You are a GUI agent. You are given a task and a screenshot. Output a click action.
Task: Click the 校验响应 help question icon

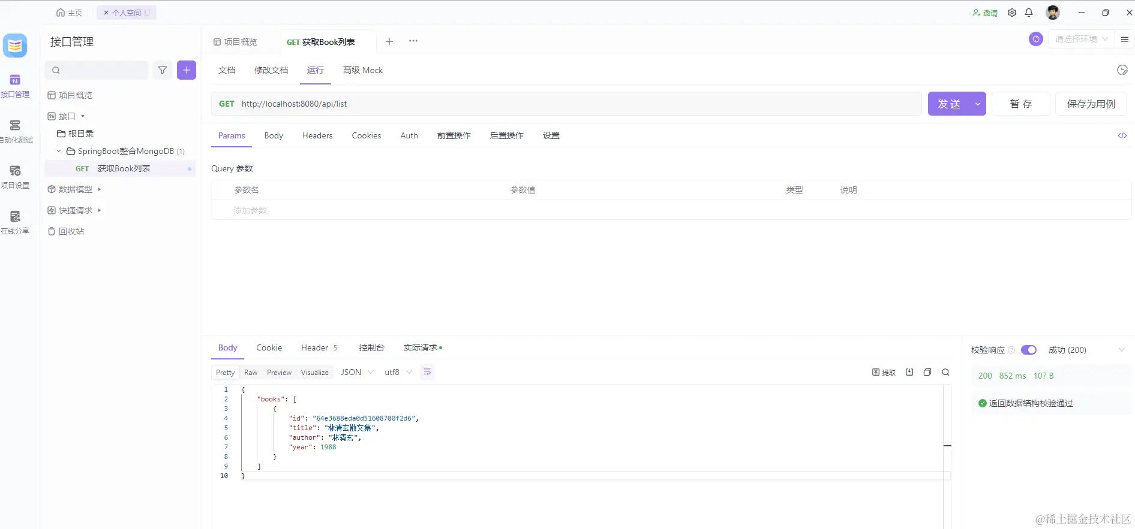(1011, 350)
